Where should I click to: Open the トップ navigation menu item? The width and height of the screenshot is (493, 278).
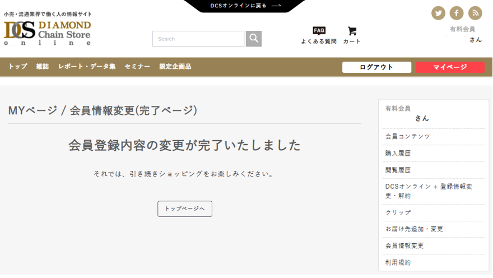pos(18,67)
